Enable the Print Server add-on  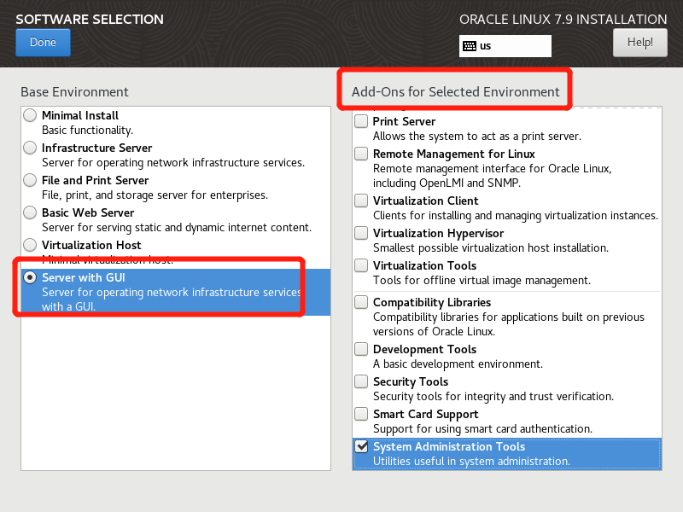point(362,121)
